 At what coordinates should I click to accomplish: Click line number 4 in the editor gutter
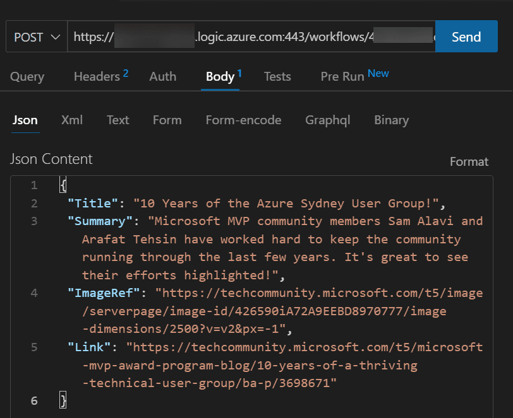(33, 293)
